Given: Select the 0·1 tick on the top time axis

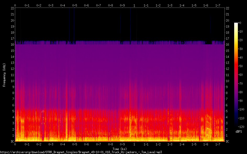Looking at the screenshot, I should (x=27, y=5).
